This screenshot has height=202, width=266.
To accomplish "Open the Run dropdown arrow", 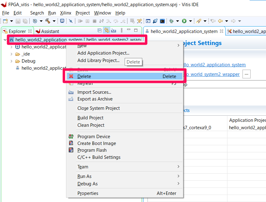I will pyautogui.click(x=190, y=21).
